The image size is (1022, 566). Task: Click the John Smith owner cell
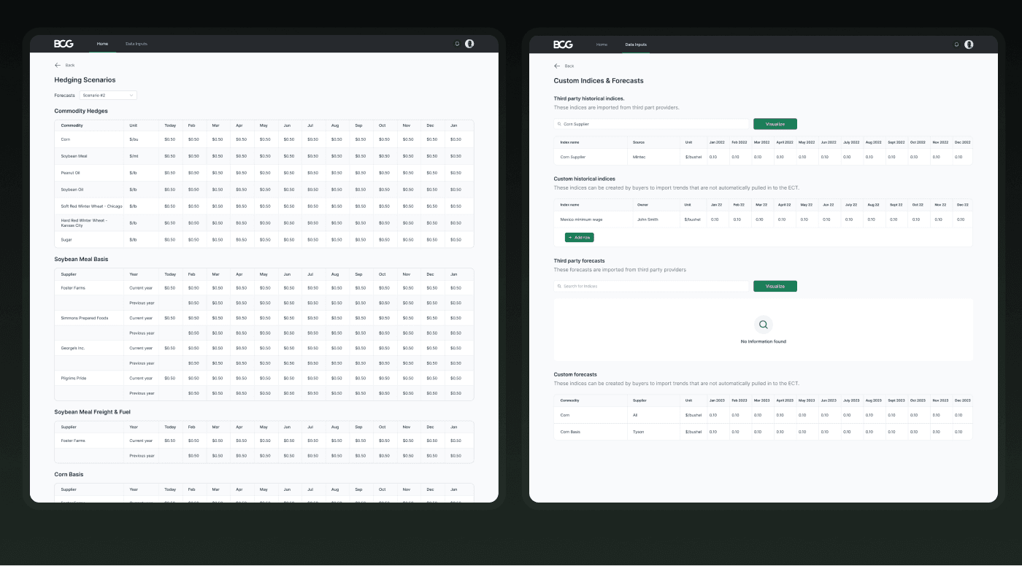pos(648,219)
